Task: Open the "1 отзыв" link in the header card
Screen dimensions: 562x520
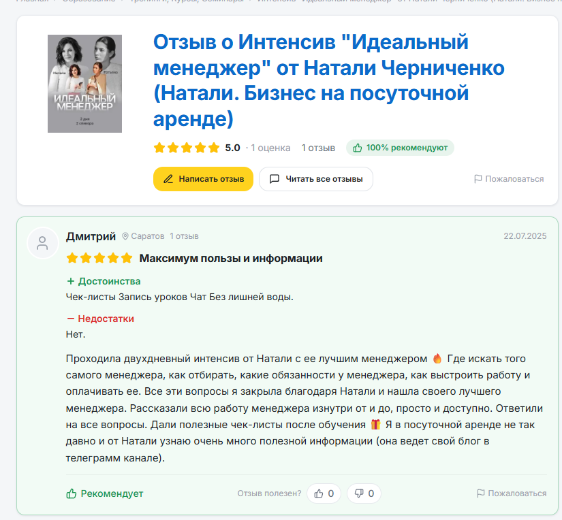Action: pos(318,148)
